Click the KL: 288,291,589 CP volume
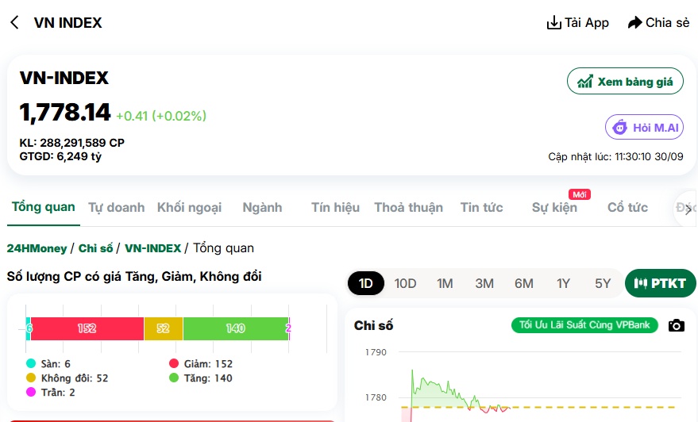Screen dimensions: 698x422 pyautogui.click(x=71, y=143)
